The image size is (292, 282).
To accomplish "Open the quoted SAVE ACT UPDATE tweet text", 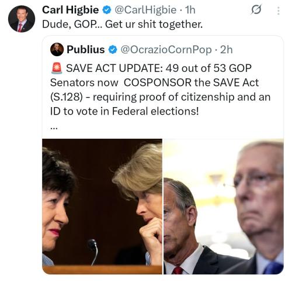I will coord(161,90).
